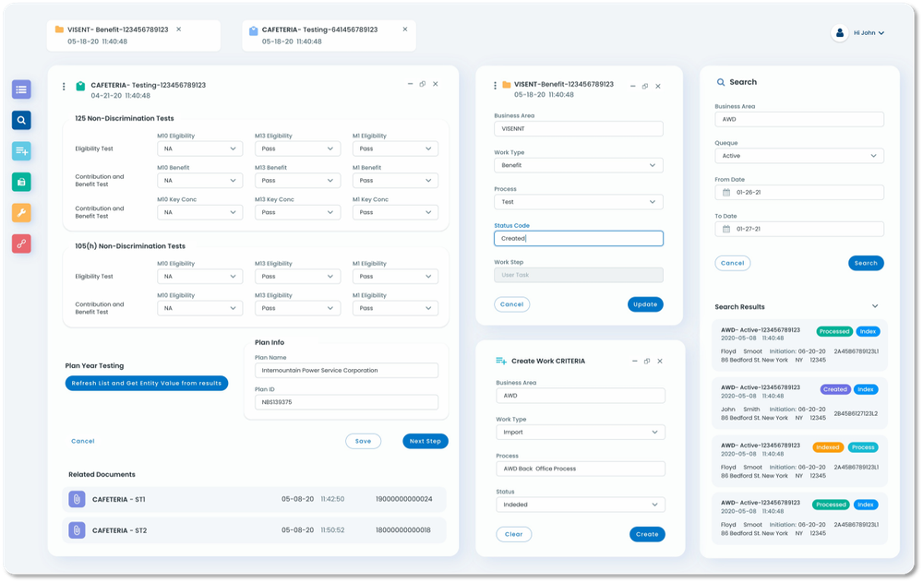923x582 pixels.
Task: Open the Queue dropdown showing Active
Action: click(x=799, y=156)
